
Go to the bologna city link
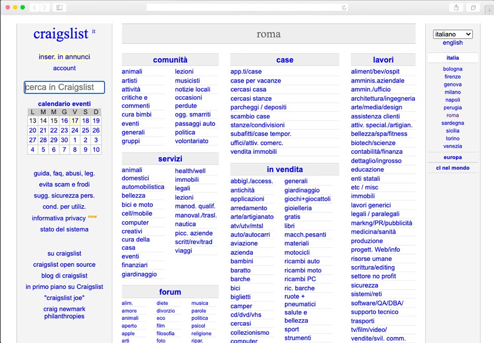coord(453,69)
